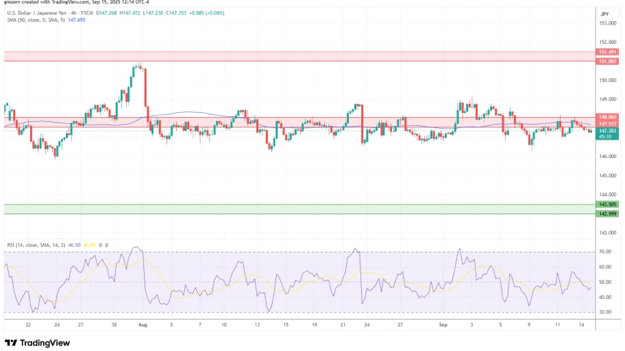This screenshot has width=625, height=351.
Task: Click the close value C147.353
Action: pos(176,13)
